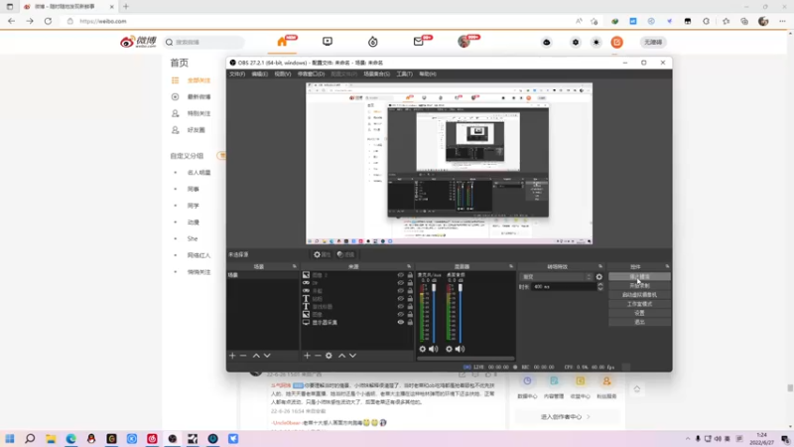The height and width of the screenshot is (447, 794).
Task: Open taskbar search magnifier
Action: click(30, 439)
